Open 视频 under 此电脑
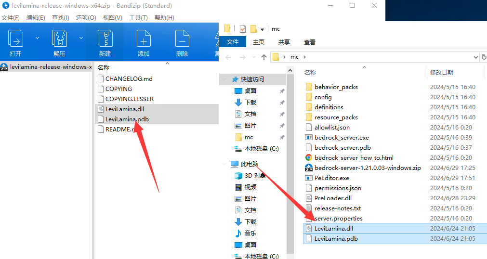Viewport: 487px width, 259px height. pyautogui.click(x=250, y=187)
